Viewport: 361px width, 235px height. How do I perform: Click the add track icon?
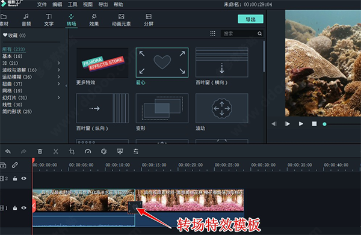pyautogui.click(x=3, y=165)
